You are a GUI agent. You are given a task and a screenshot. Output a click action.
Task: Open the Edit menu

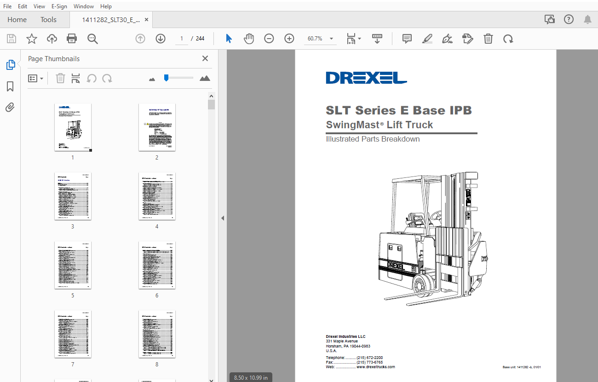point(23,6)
